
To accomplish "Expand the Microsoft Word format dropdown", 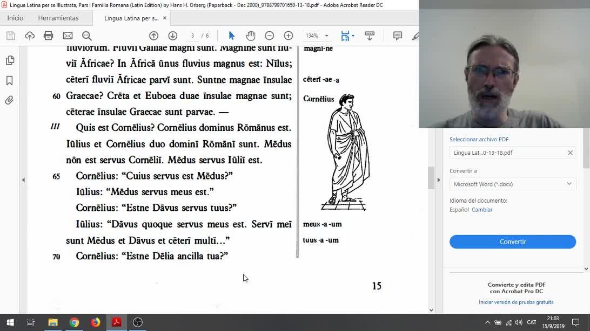I will point(512,184).
